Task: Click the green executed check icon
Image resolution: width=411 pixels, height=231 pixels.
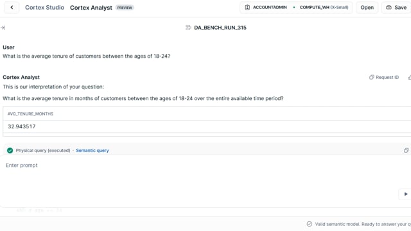Action: click(10, 150)
